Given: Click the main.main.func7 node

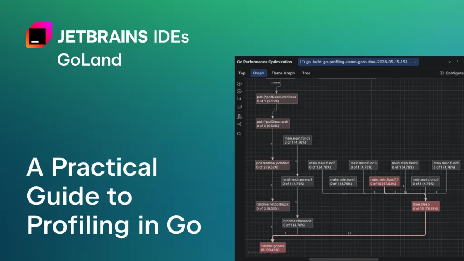Looking at the screenshot, I should click(x=322, y=165).
